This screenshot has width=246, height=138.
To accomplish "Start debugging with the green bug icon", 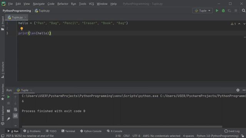I will coord(223,11).
